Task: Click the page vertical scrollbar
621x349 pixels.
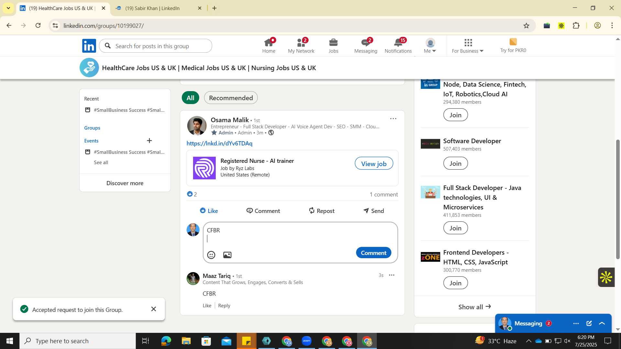Action: pyautogui.click(x=618, y=199)
